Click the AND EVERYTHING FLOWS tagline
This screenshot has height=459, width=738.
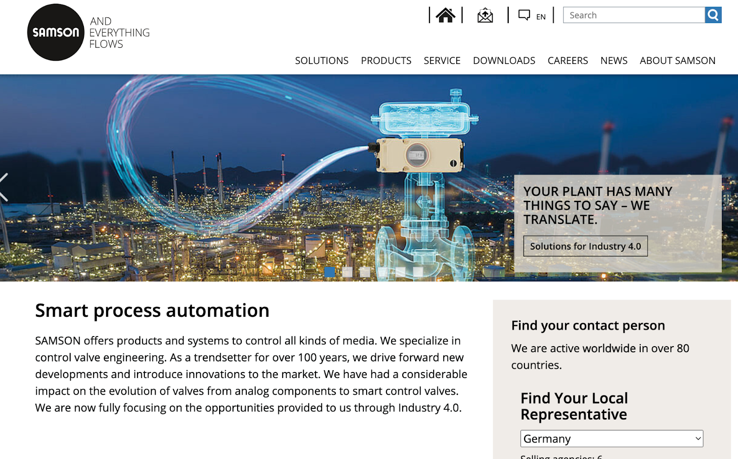coord(119,33)
